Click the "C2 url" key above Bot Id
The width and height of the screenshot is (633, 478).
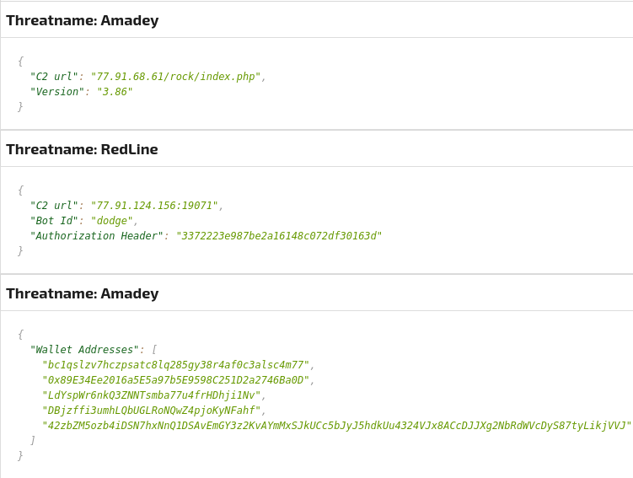click(54, 206)
